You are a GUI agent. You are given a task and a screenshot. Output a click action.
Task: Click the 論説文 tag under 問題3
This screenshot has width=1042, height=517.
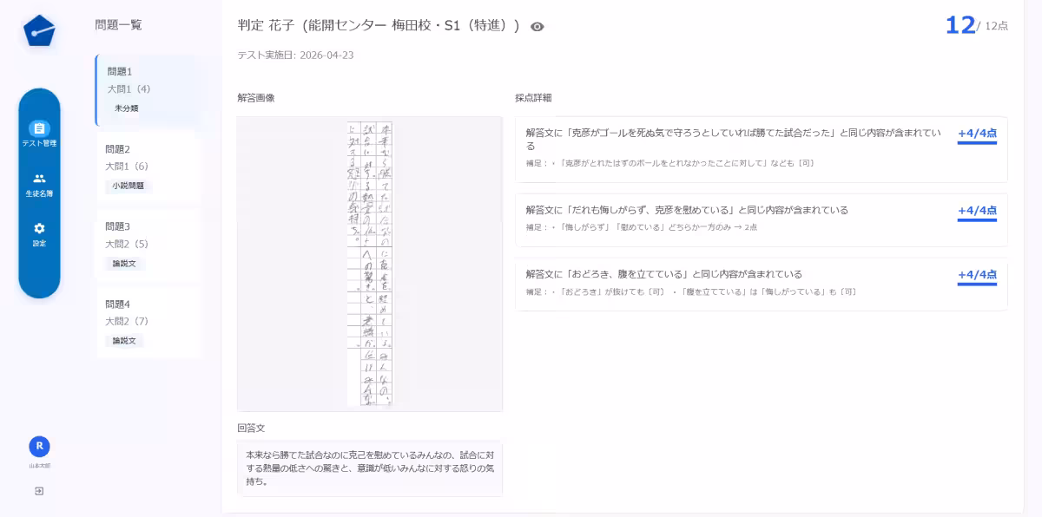pos(124,263)
